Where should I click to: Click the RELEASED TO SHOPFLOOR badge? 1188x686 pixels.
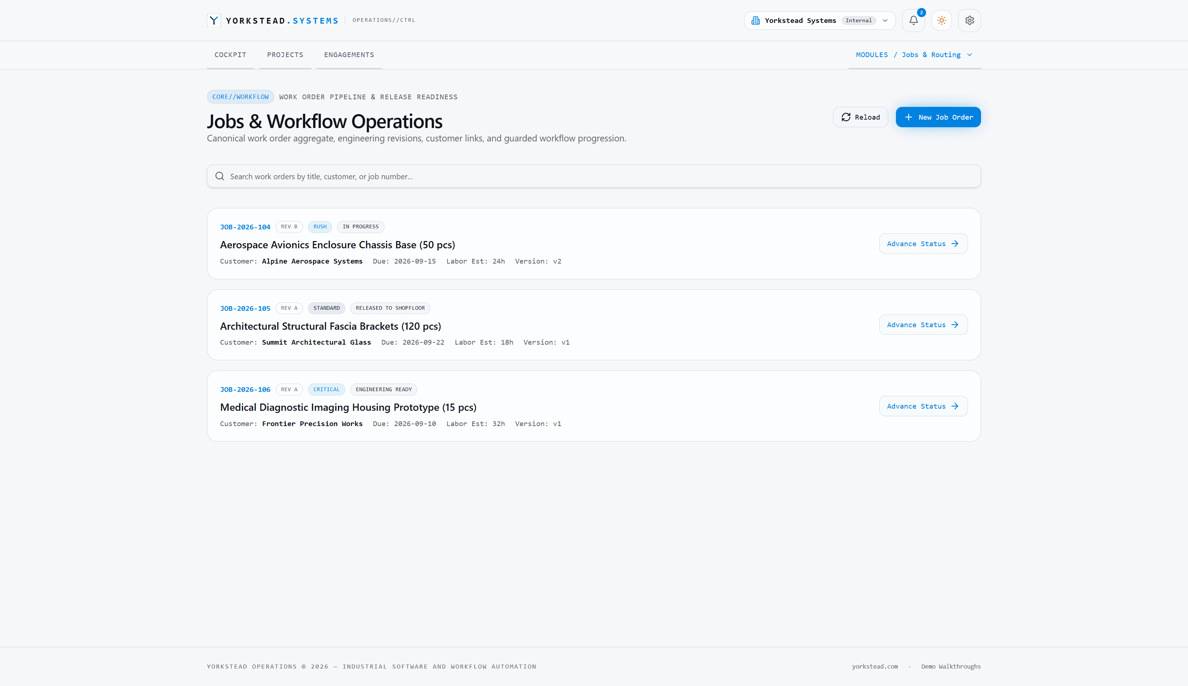pyautogui.click(x=390, y=308)
